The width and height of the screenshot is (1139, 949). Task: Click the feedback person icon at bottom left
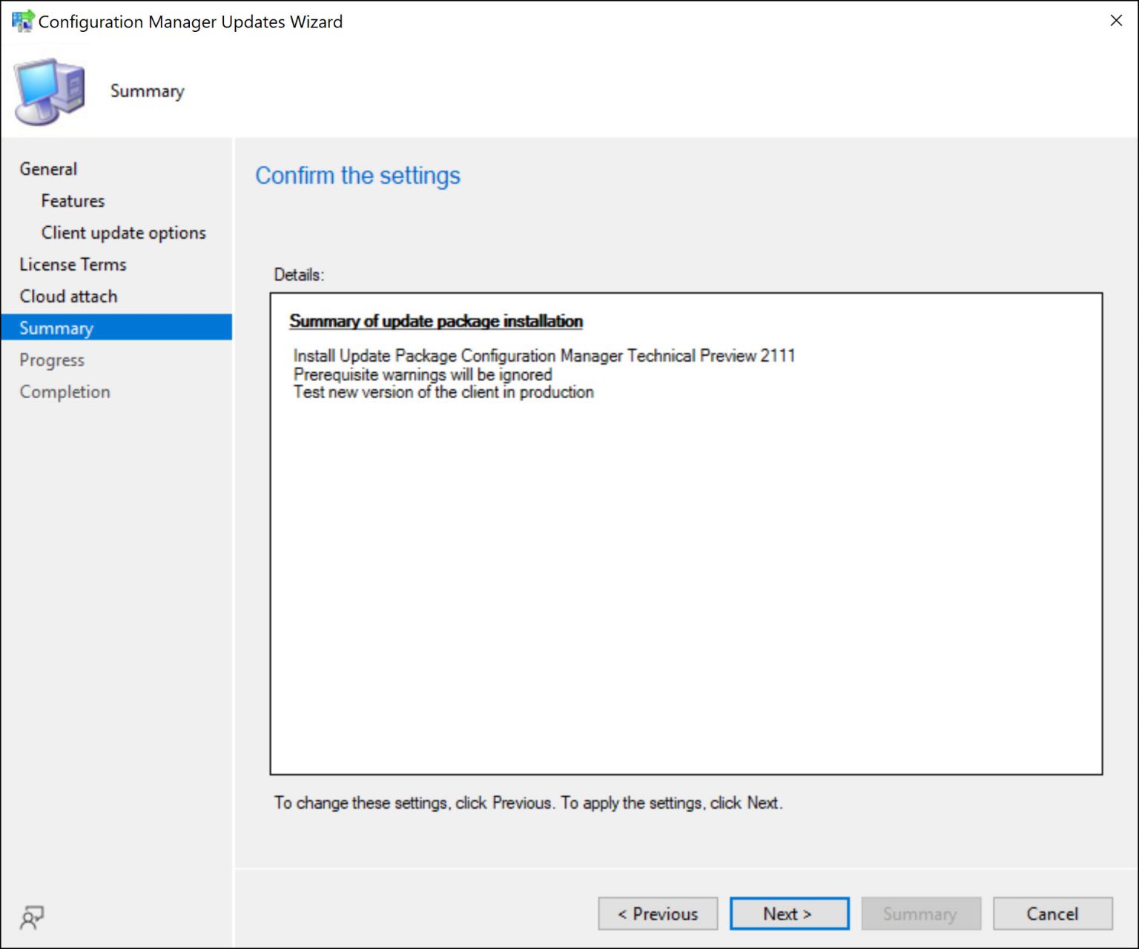pyautogui.click(x=32, y=918)
